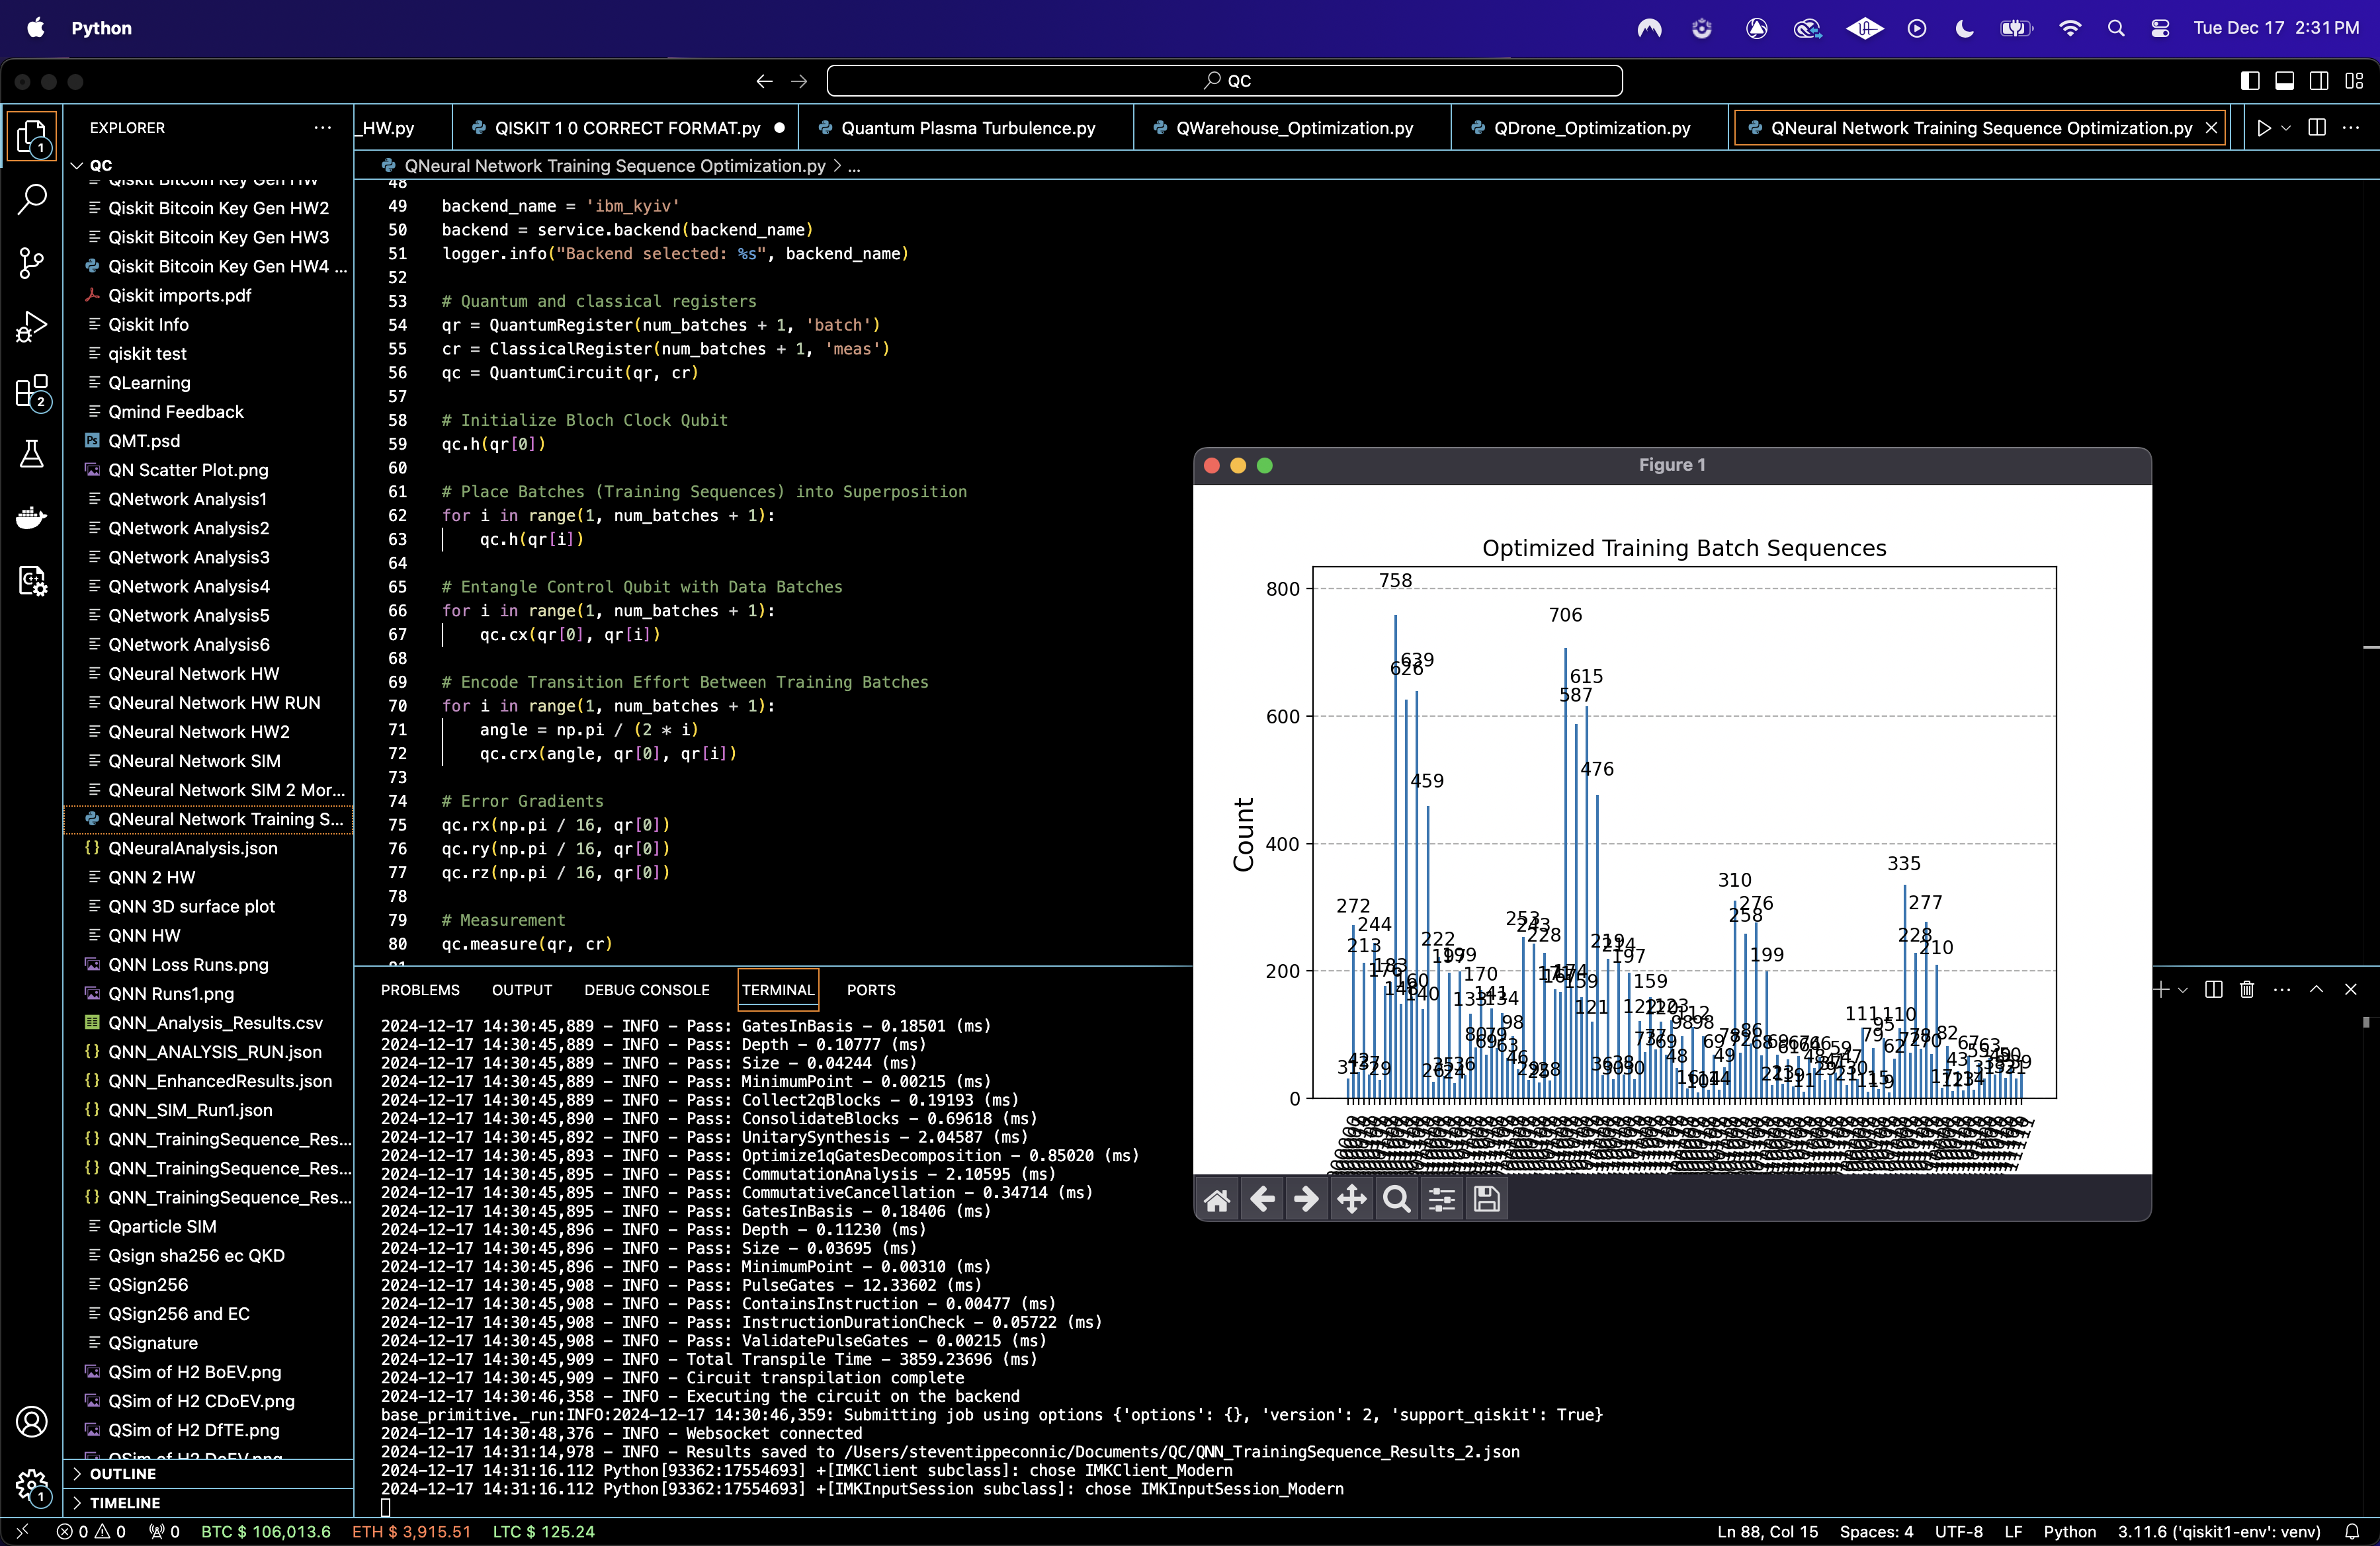Open QDrone_Optimization.py editor tab
2380x1546 pixels.
[x=1590, y=128]
